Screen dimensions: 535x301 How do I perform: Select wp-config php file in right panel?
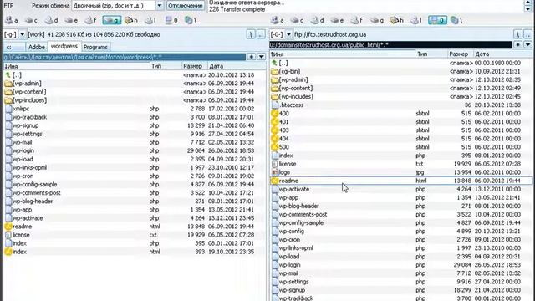coord(401,232)
